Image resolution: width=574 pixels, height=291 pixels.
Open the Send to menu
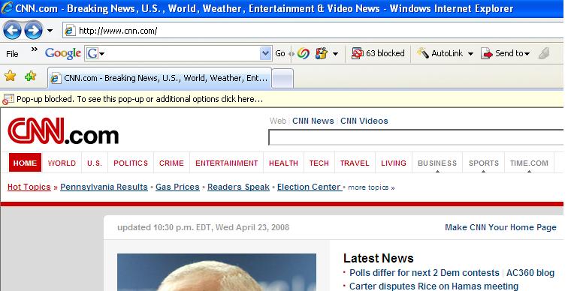point(505,53)
